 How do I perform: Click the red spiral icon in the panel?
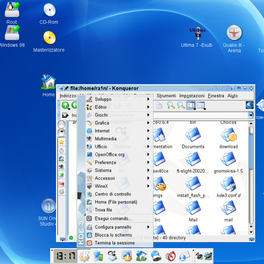coord(170,256)
